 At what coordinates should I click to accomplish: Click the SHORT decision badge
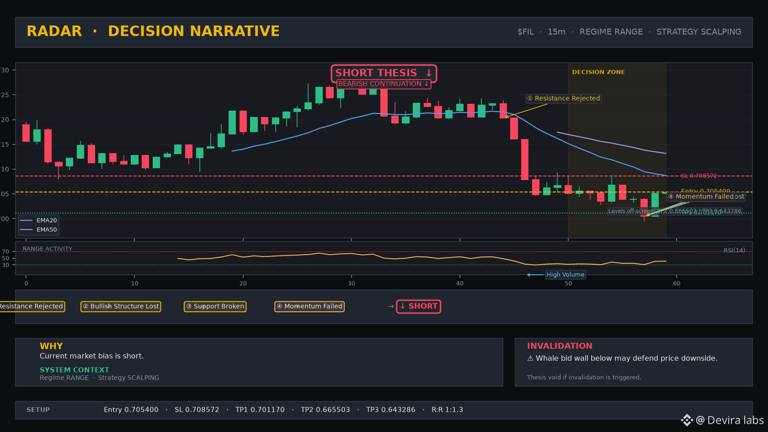[x=419, y=306]
